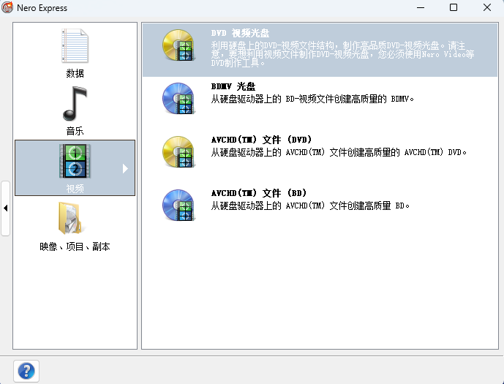
Task: Click the DVD 视频光盘 disc icon
Action: (x=178, y=46)
